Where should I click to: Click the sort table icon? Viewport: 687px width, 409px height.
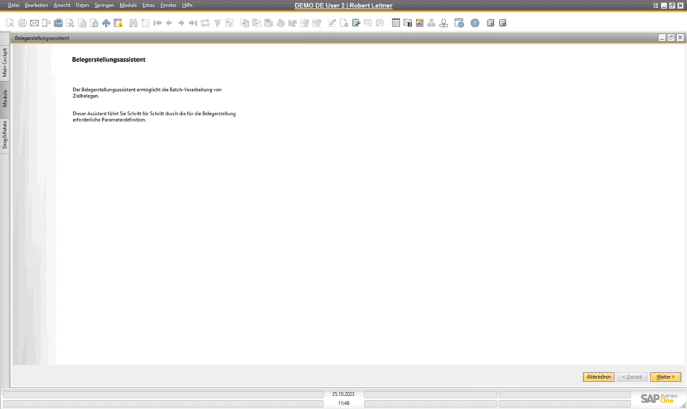[x=229, y=23]
